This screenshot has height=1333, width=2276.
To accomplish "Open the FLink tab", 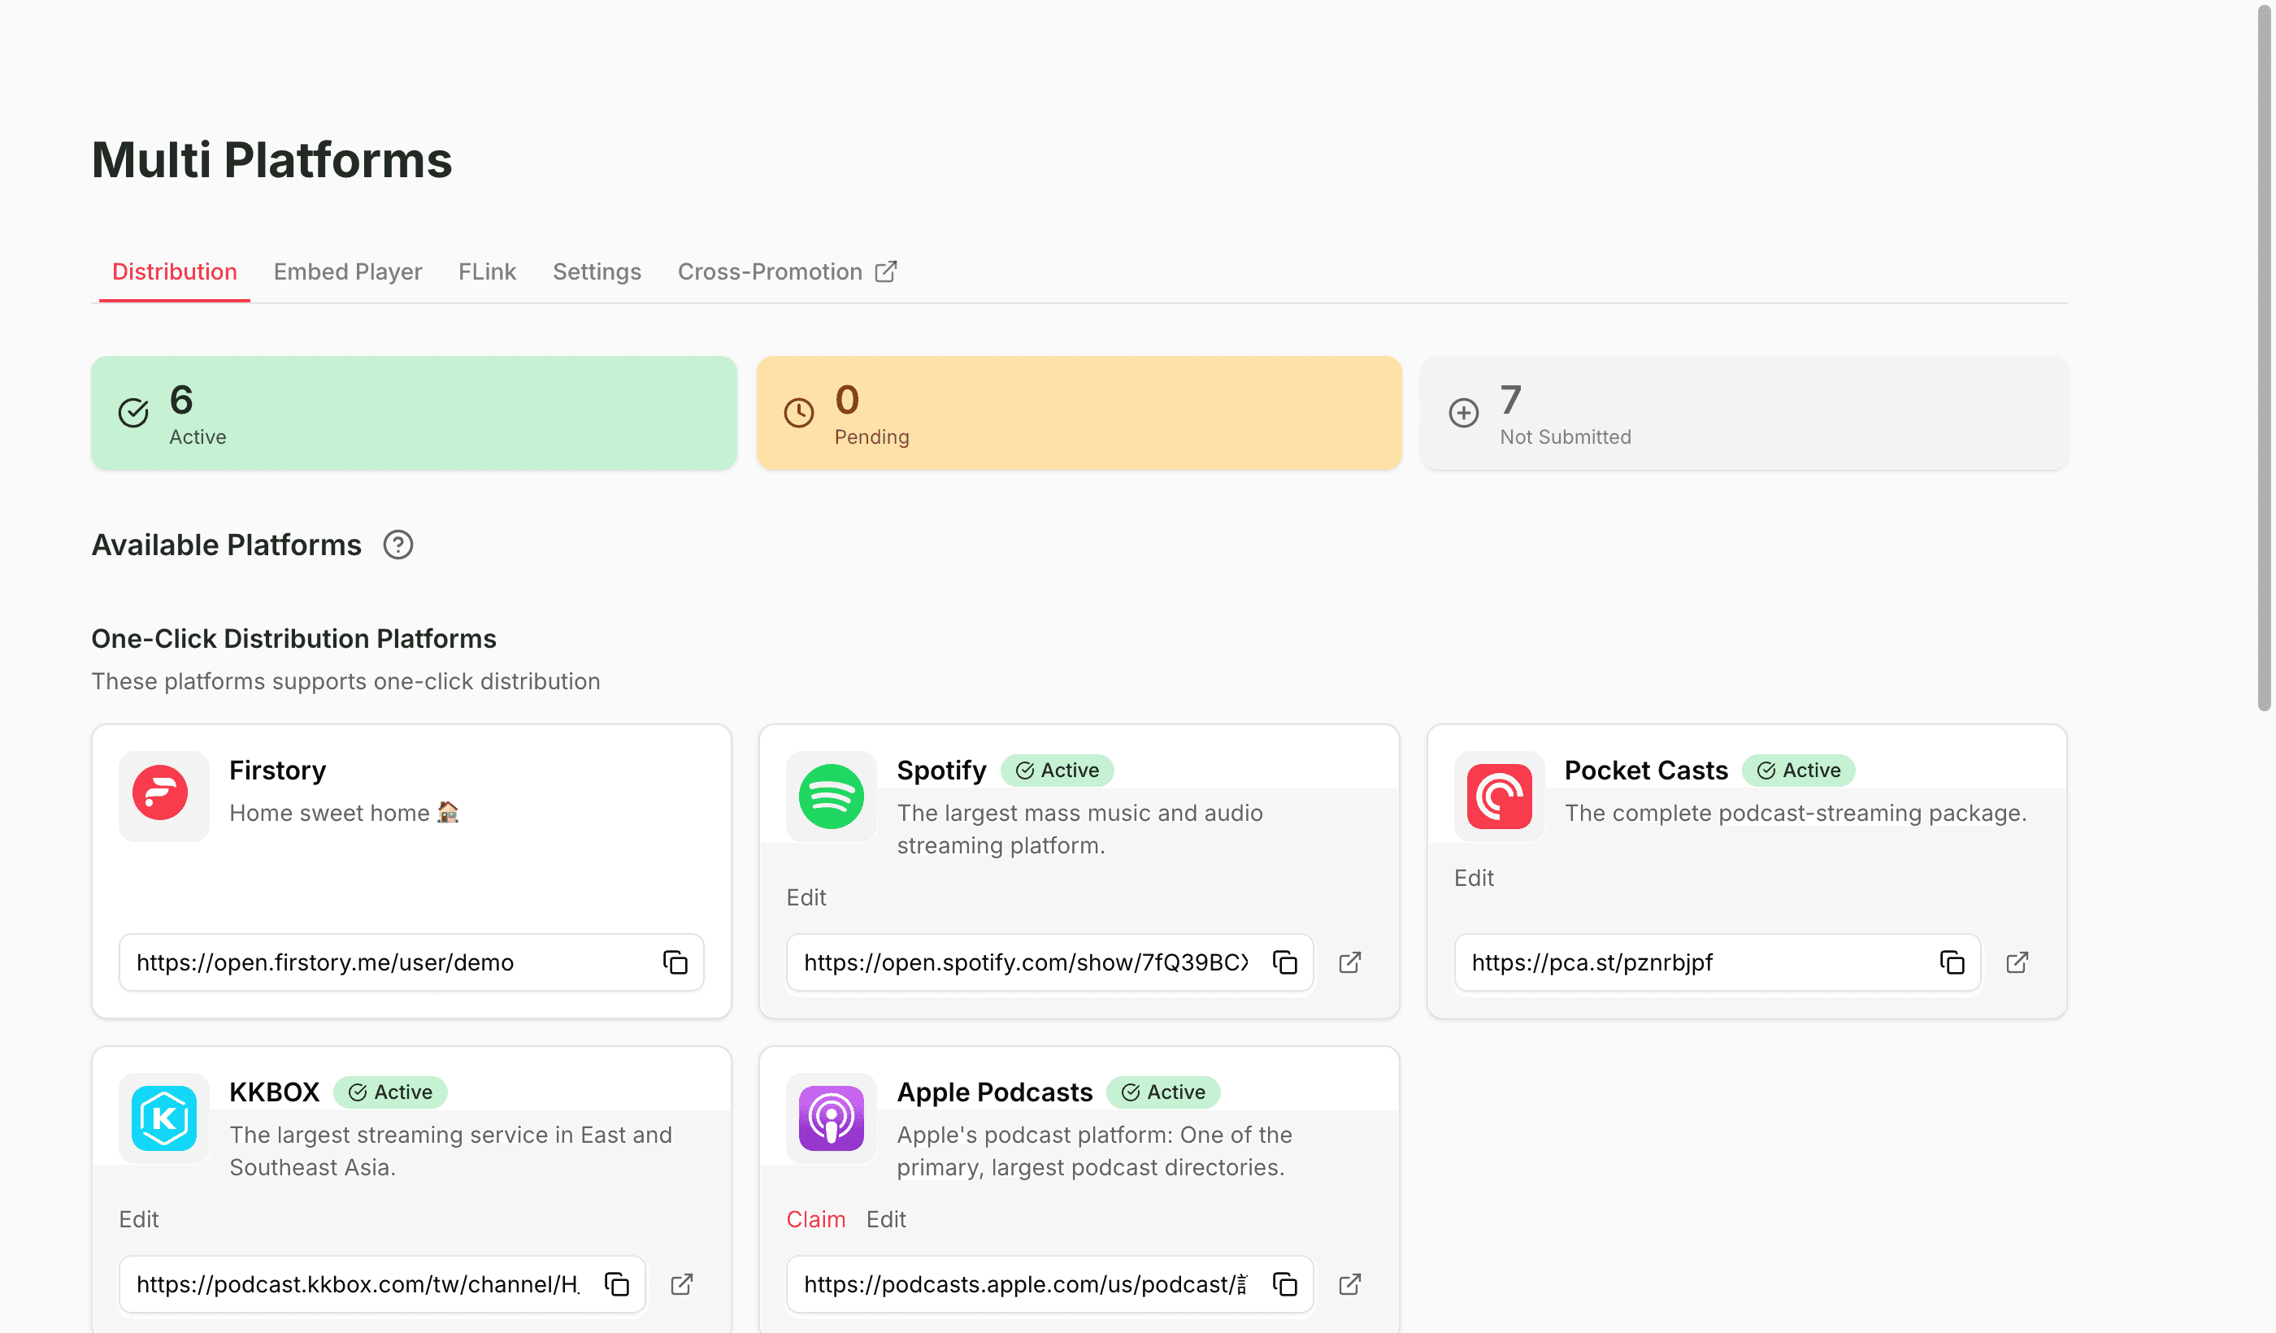I will [x=487, y=271].
